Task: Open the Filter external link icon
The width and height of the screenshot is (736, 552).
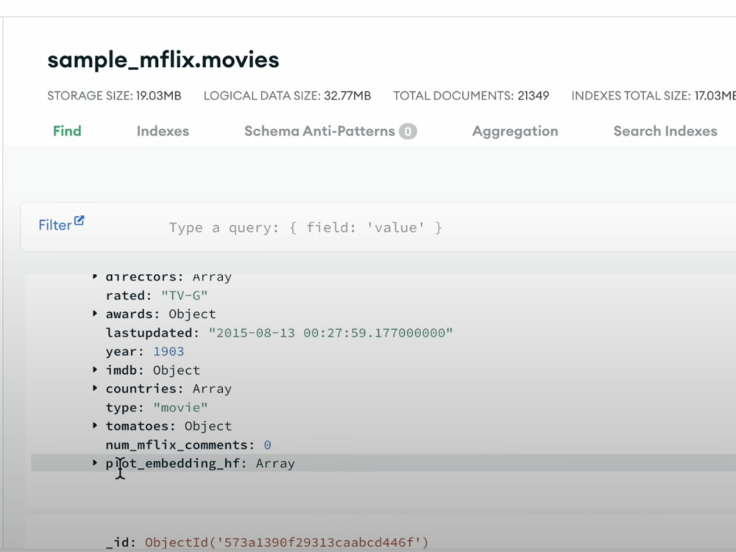Action: (x=79, y=221)
